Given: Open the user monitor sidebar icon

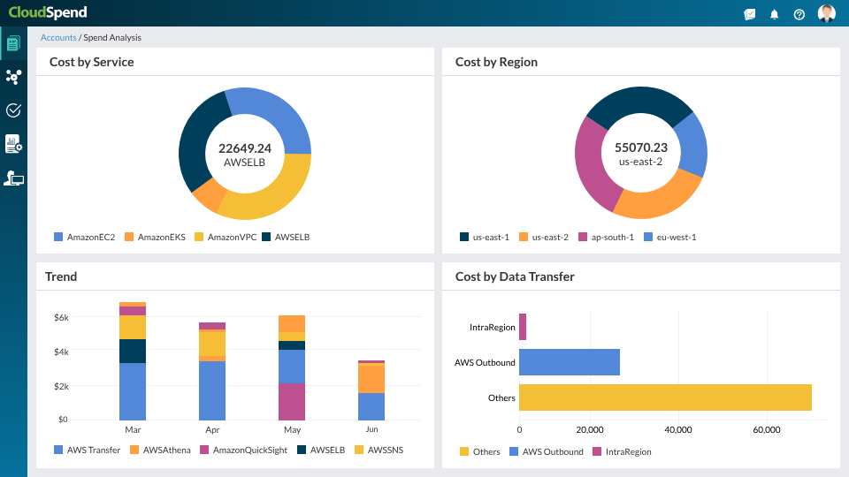Looking at the screenshot, I should (13, 178).
